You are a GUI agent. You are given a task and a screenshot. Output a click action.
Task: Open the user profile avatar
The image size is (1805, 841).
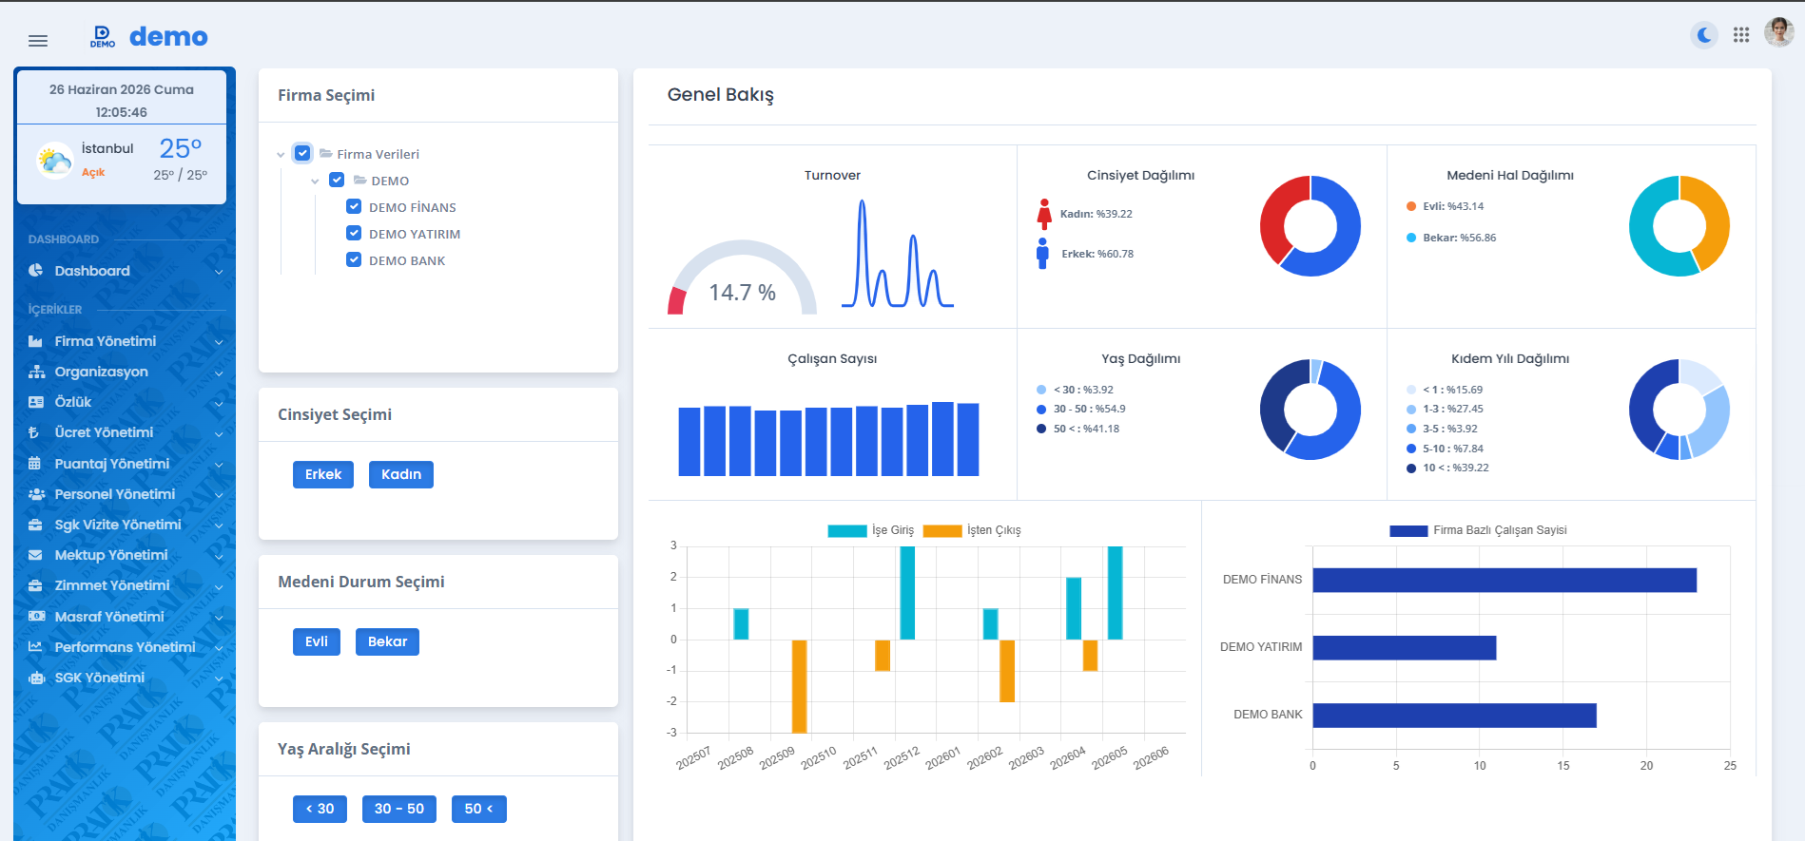click(1778, 32)
